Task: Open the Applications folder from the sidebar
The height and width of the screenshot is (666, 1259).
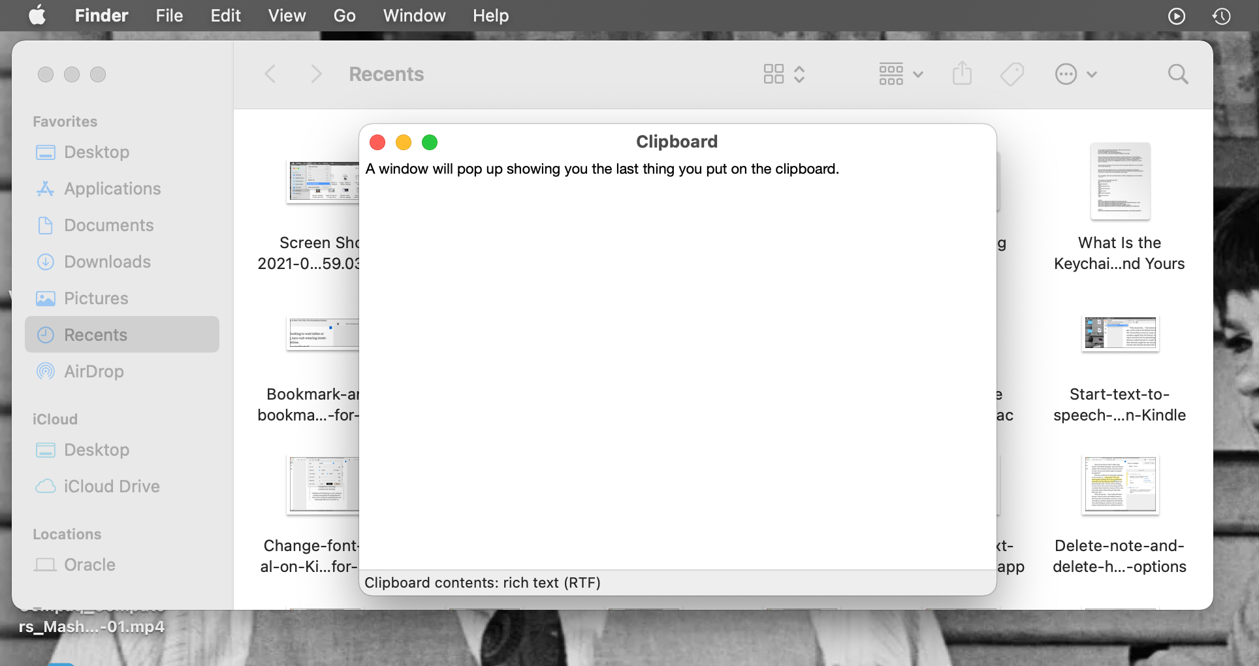Action: [112, 189]
